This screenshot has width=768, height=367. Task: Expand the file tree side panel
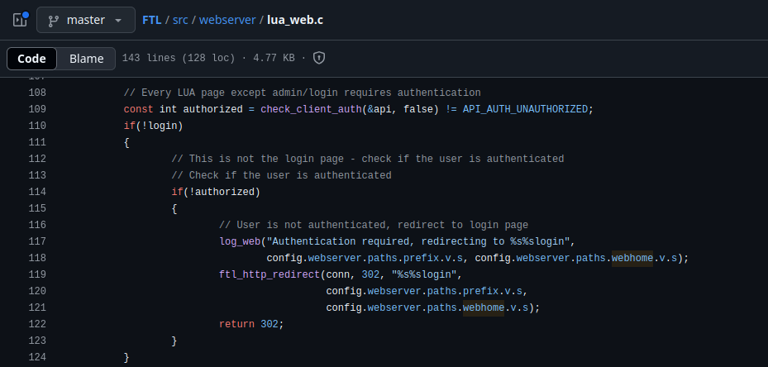coord(20,20)
